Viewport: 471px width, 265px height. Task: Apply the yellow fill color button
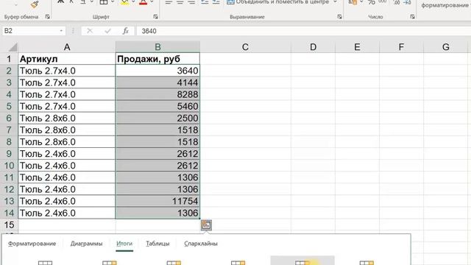pyautogui.click(x=124, y=2)
